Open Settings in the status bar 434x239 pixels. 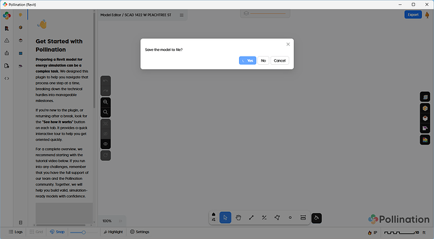pyautogui.click(x=140, y=232)
